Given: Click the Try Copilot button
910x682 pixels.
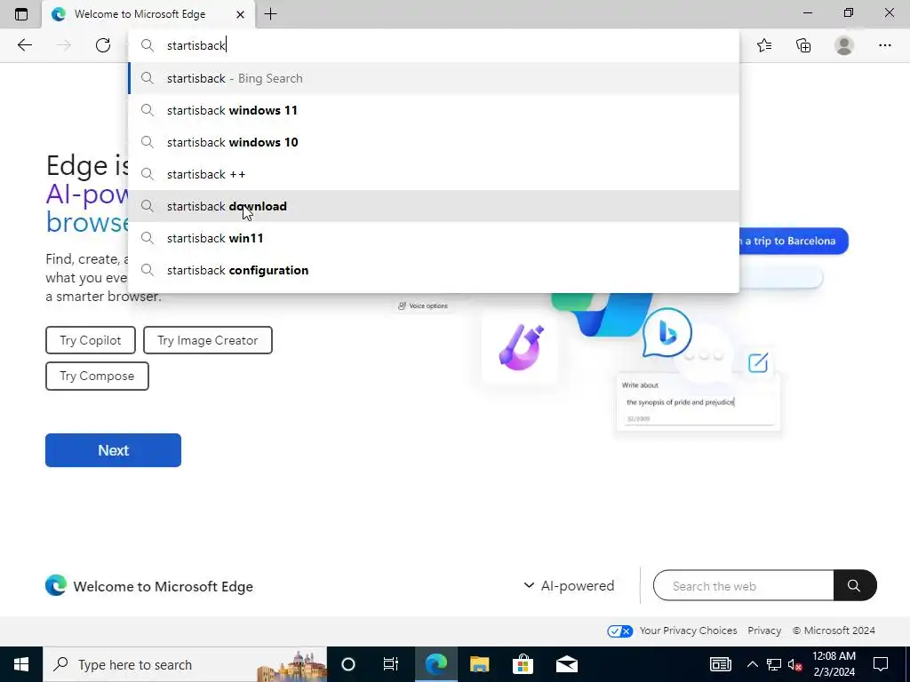Looking at the screenshot, I should [91, 340].
